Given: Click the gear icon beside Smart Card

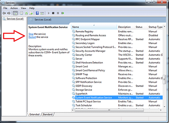Looking at the screenshot, I should [73, 66].
